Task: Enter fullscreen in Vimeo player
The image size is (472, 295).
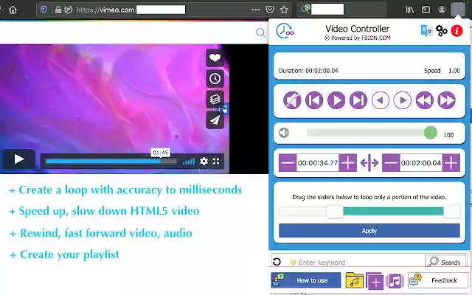Action: tap(216, 162)
